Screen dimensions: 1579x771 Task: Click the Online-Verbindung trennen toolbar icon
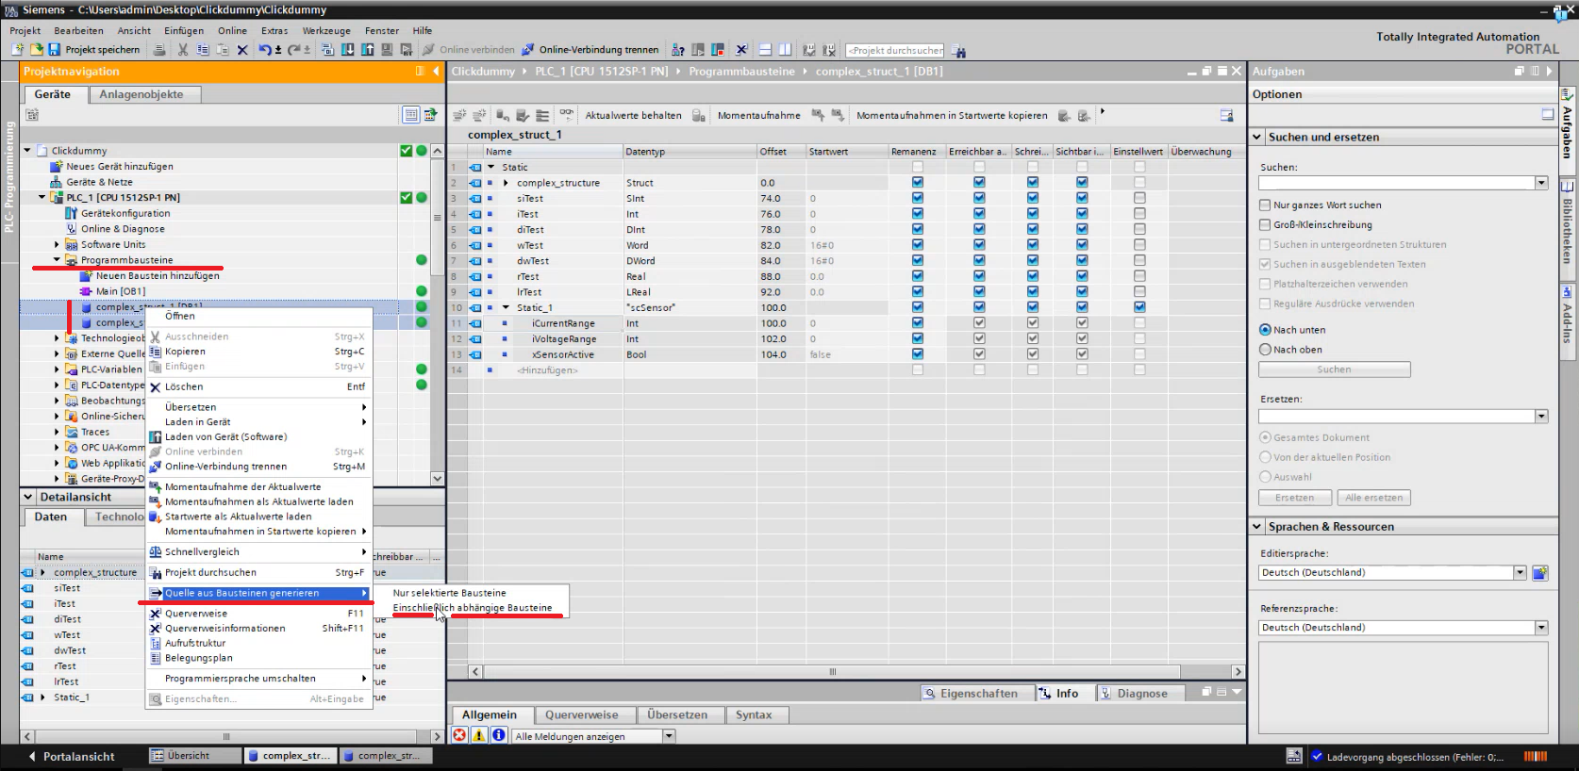coord(528,50)
